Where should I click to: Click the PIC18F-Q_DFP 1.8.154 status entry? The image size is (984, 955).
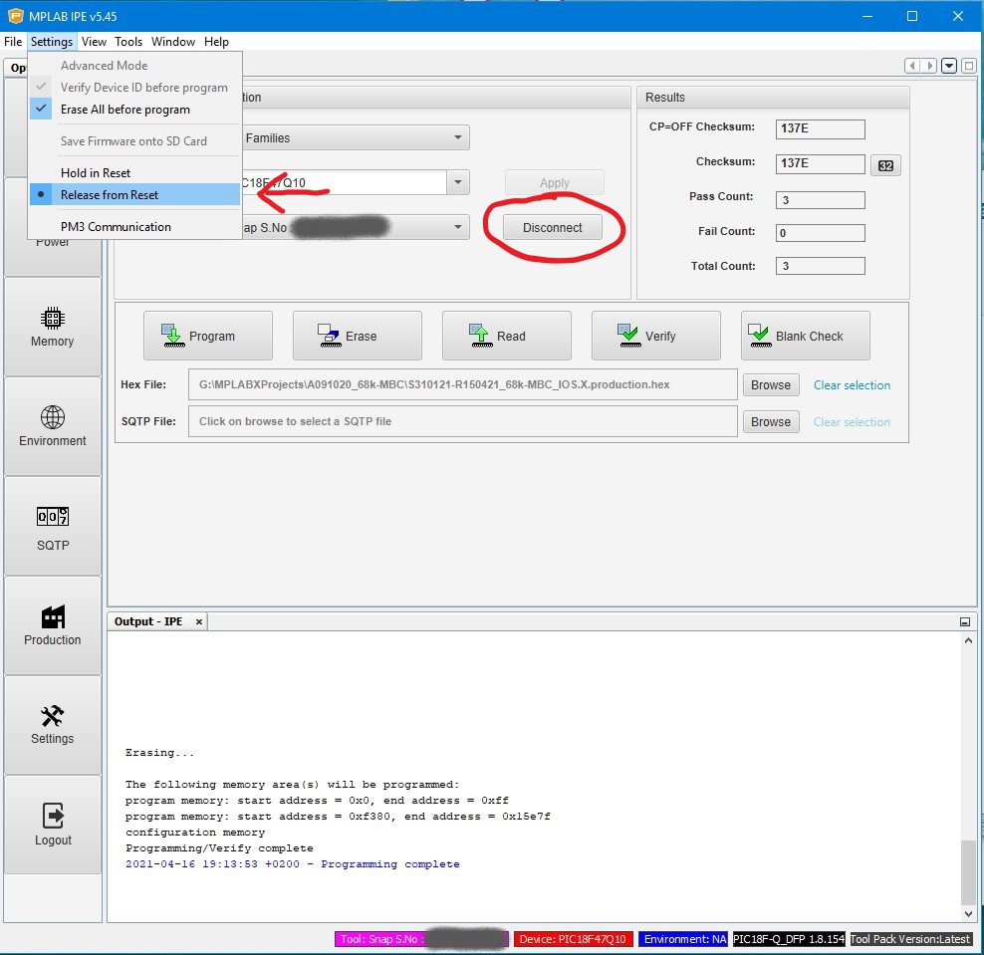click(789, 939)
